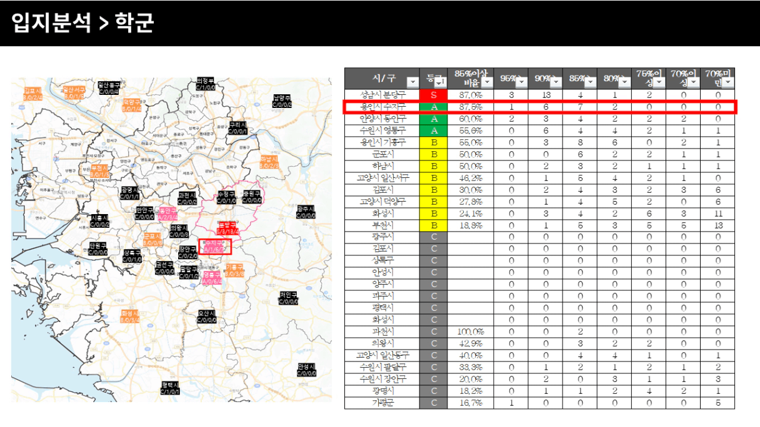Select the 수원시 팔달구 row name cell
Screen dimensions: 760x427
click(x=382, y=367)
